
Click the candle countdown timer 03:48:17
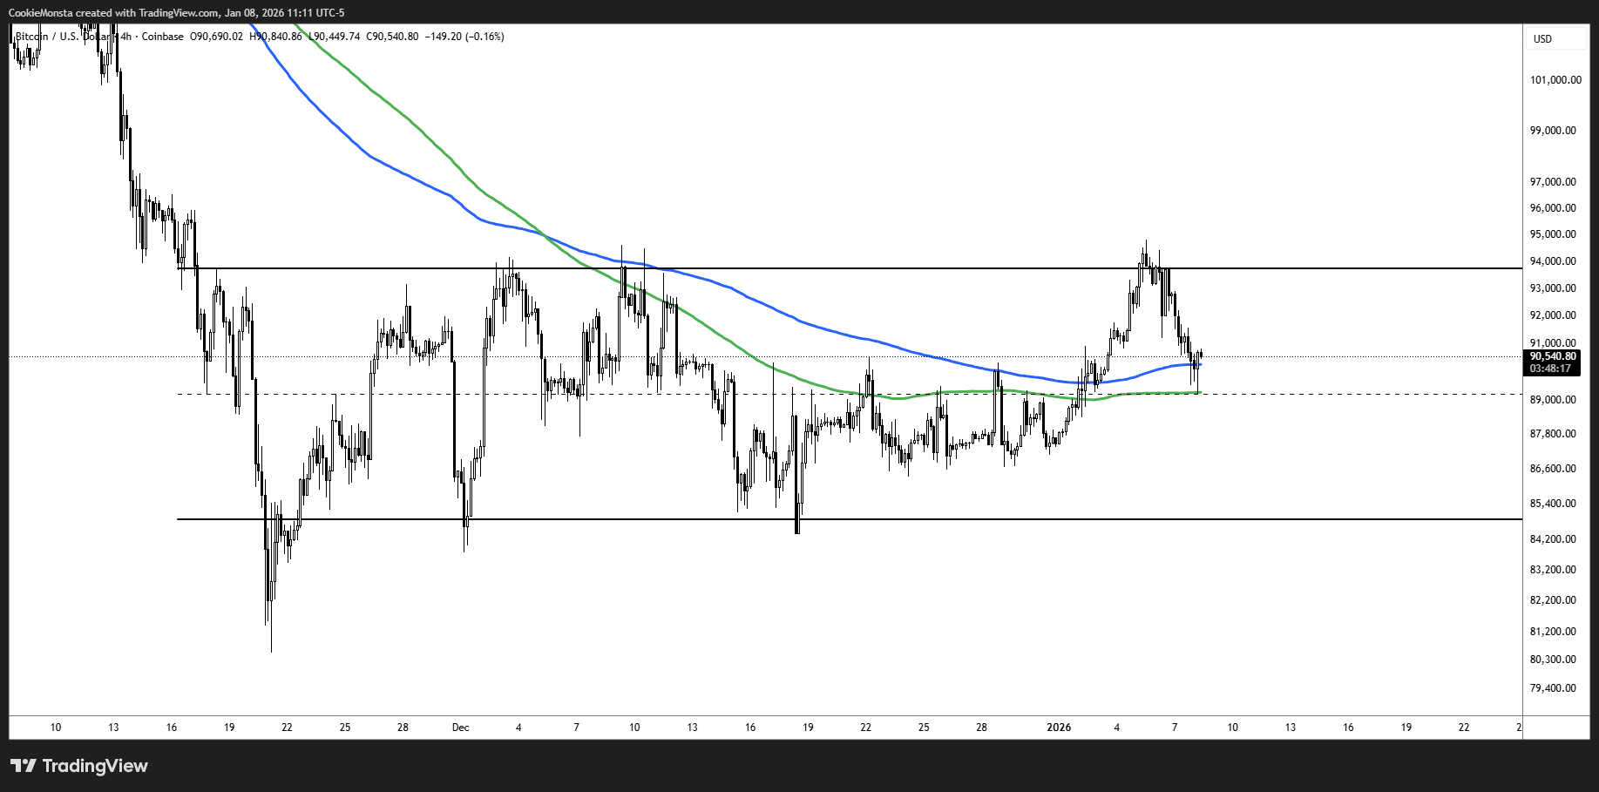tap(1552, 369)
